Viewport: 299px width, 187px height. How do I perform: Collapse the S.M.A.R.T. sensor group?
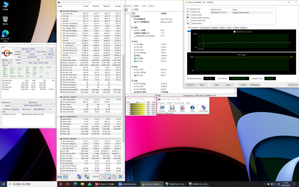coord(58,97)
